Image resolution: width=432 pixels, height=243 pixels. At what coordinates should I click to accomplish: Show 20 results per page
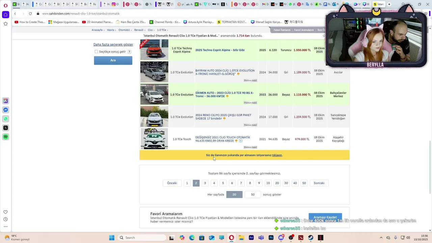click(234, 194)
